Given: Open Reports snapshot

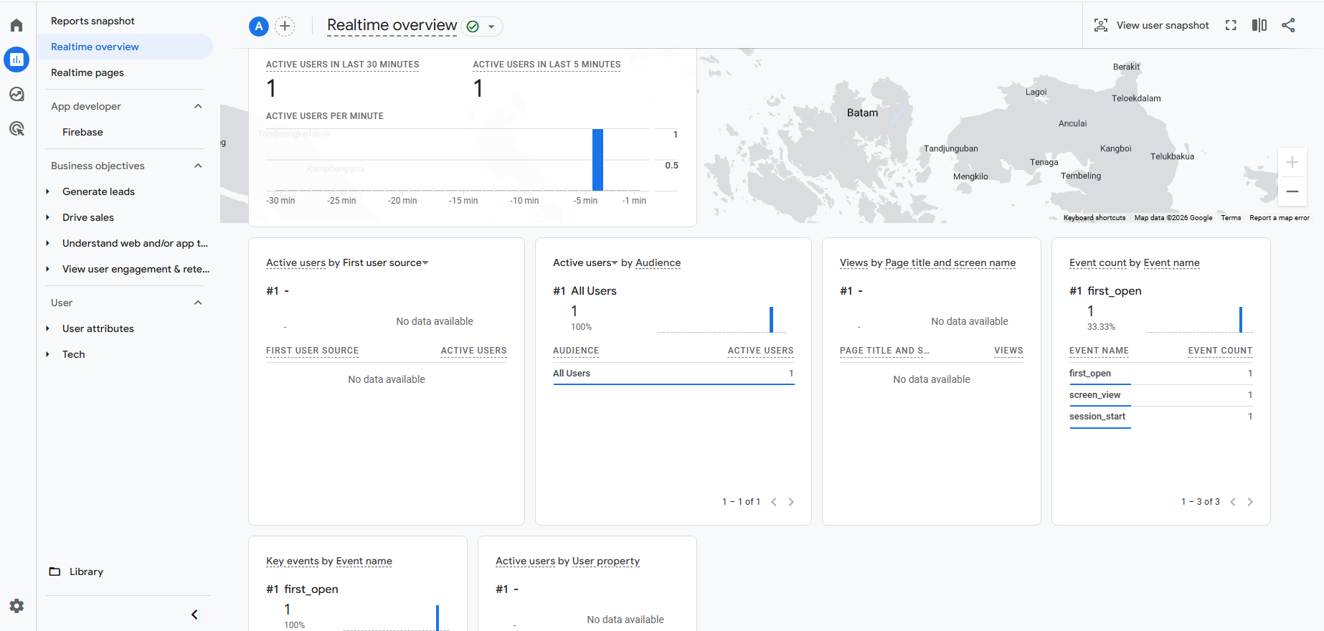Looking at the screenshot, I should [93, 21].
